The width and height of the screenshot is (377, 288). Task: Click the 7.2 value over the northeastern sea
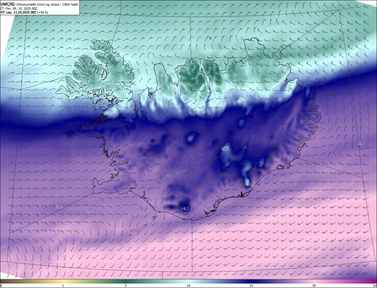click(320, 52)
